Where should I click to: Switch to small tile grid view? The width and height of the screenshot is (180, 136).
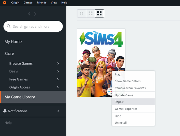[x=81, y=13]
